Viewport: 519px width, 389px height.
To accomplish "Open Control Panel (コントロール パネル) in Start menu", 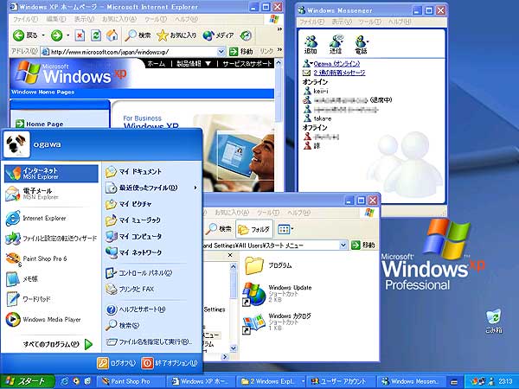I will pos(151,273).
